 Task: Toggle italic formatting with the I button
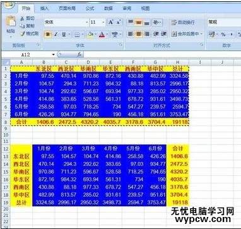click(x=56, y=34)
